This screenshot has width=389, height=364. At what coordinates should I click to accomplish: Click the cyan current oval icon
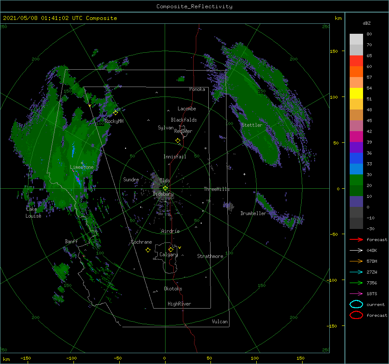(x=356, y=304)
